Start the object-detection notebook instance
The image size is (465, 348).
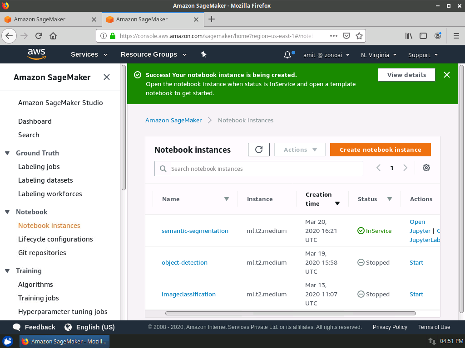pyautogui.click(x=416, y=262)
